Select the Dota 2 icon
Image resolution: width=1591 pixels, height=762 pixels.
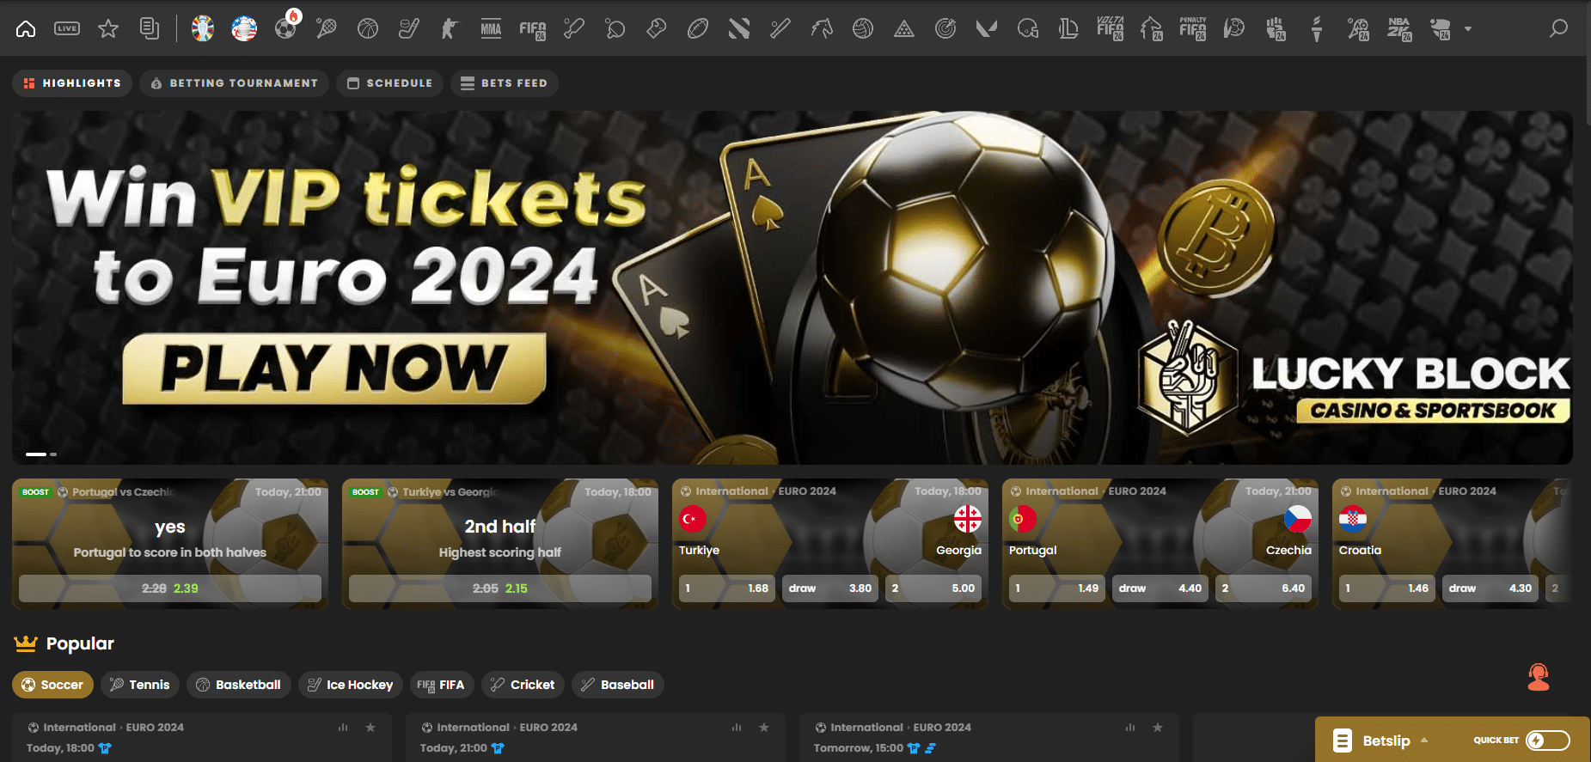(x=739, y=28)
